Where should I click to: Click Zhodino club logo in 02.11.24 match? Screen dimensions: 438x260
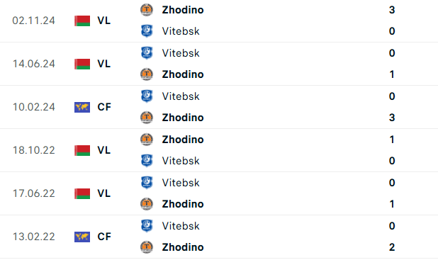point(147,10)
